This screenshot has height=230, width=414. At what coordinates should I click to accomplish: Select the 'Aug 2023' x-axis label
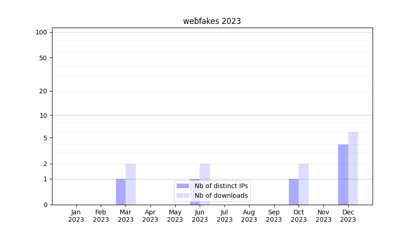pos(249,216)
